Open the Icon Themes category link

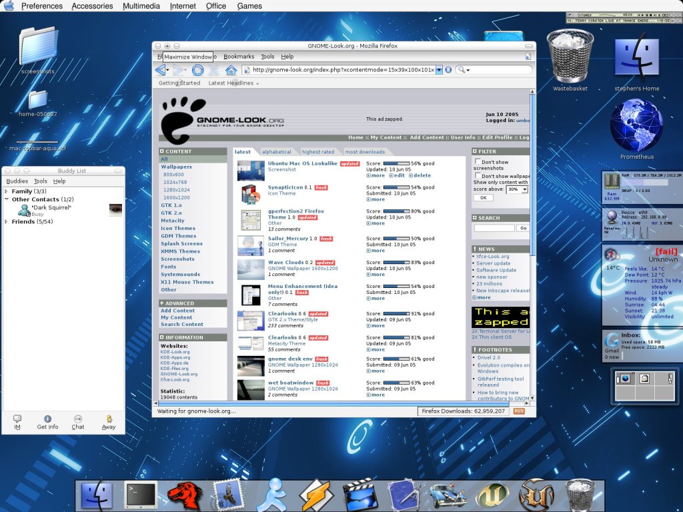[x=177, y=228]
